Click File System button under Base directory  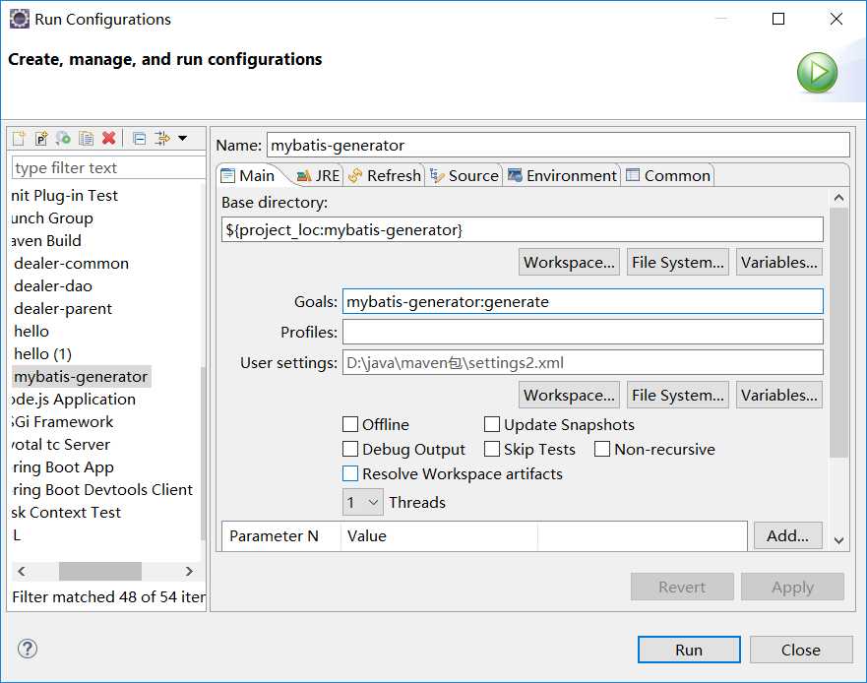[x=677, y=262]
